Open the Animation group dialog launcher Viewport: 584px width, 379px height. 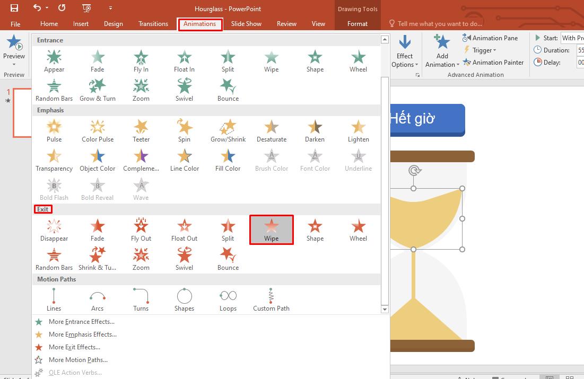pyautogui.click(x=417, y=75)
